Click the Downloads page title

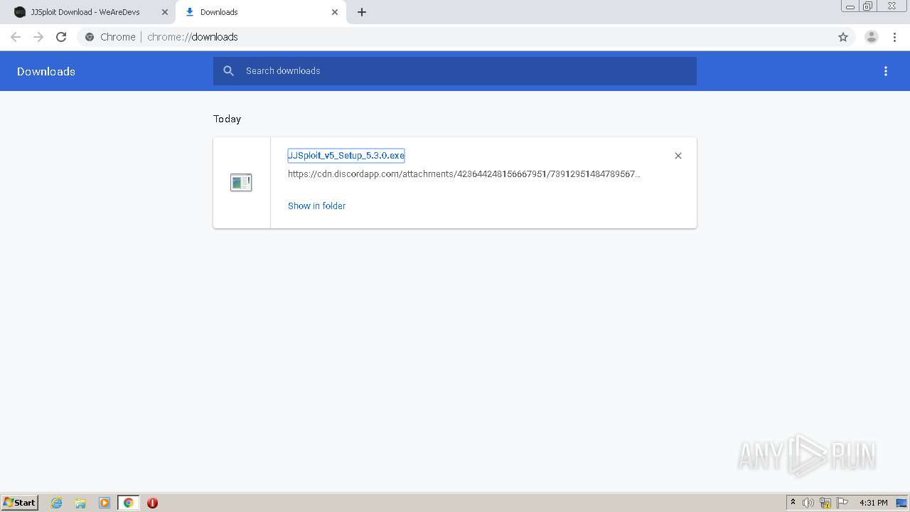click(x=46, y=71)
